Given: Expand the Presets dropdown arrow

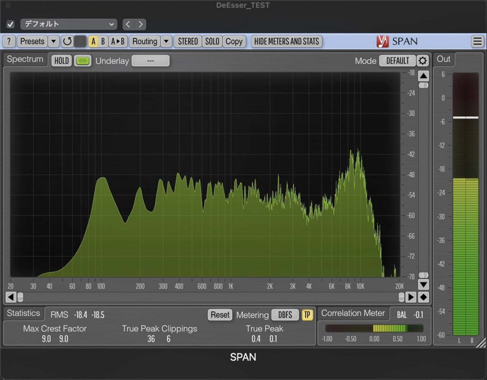Looking at the screenshot, I should click(54, 41).
